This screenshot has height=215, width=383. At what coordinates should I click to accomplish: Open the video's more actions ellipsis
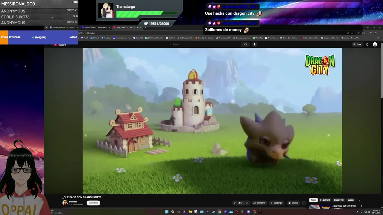pos(304,203)
